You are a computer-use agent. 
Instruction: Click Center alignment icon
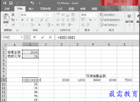63,20
